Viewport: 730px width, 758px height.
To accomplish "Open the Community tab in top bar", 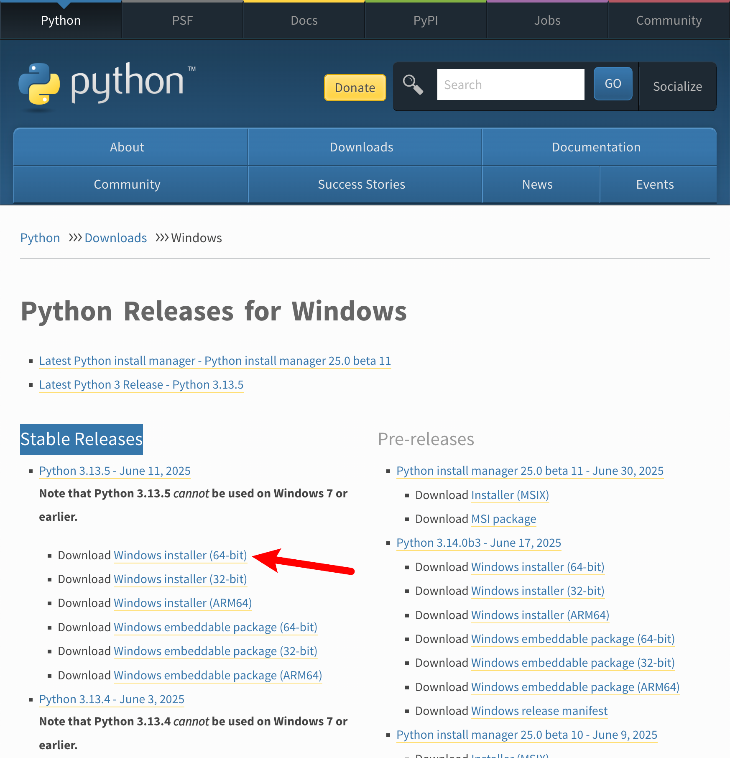I will (669, 20).
